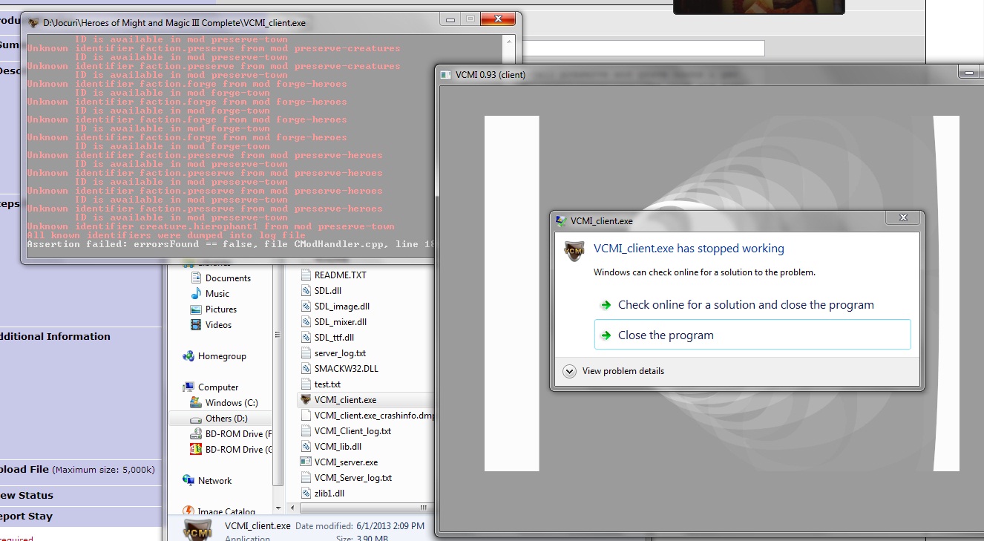Select the Others (D:) drive
The height and width of the screenshot is (541, 984).
point(226,419)
